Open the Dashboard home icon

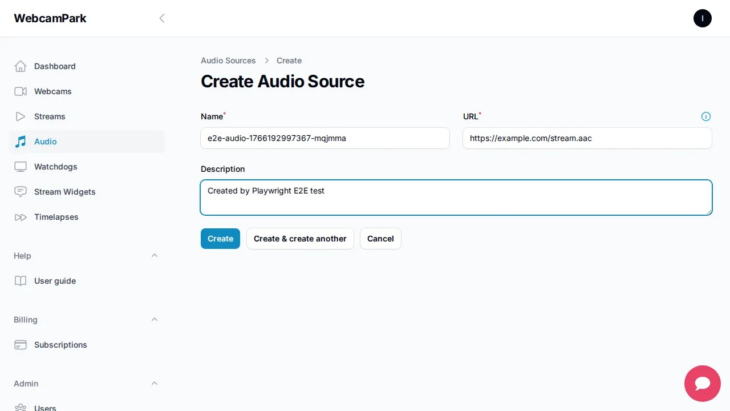pos(20,66)
